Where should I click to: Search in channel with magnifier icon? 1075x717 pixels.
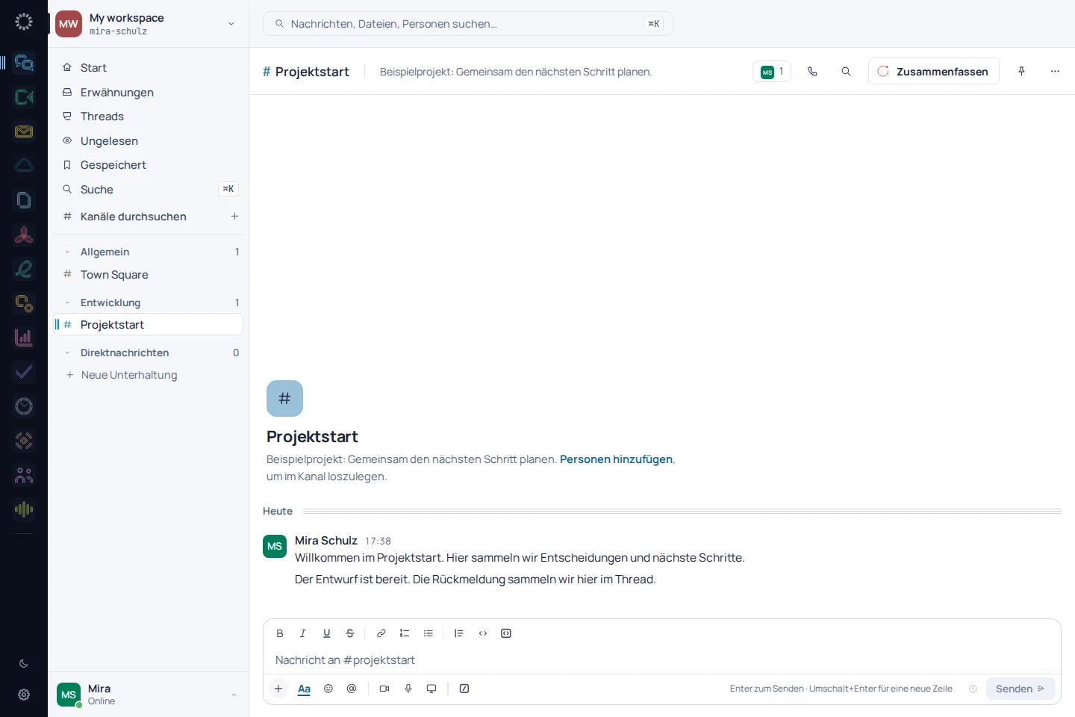(846, 72)
